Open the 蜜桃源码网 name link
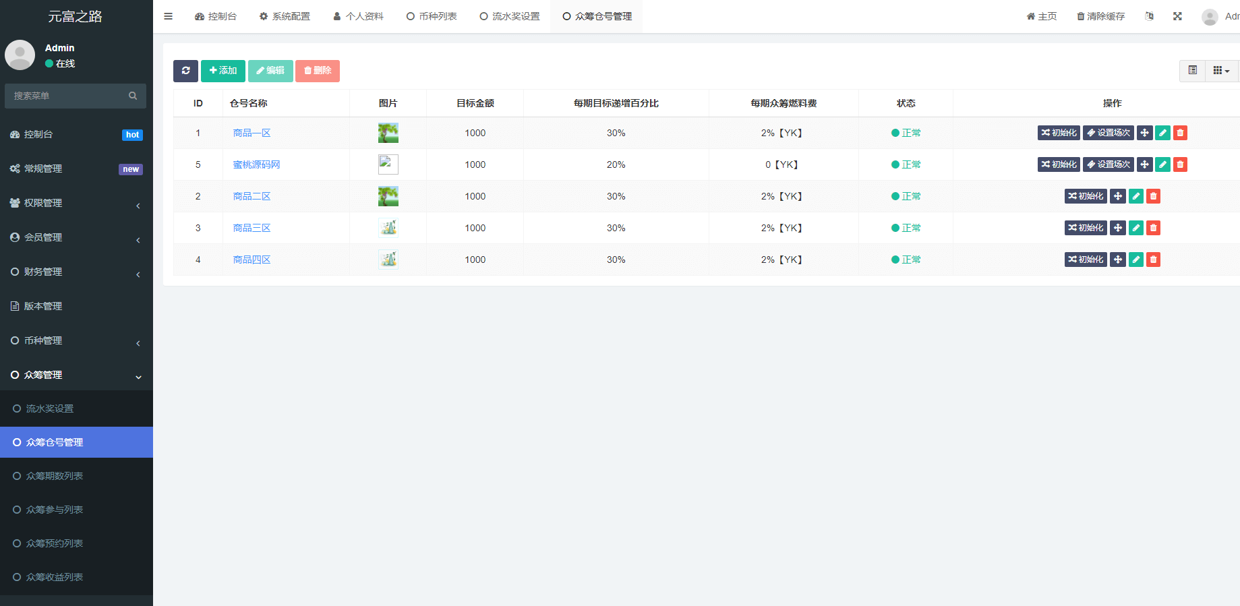The height and width of the screenshot is (606, 1240). pos(256,164)
